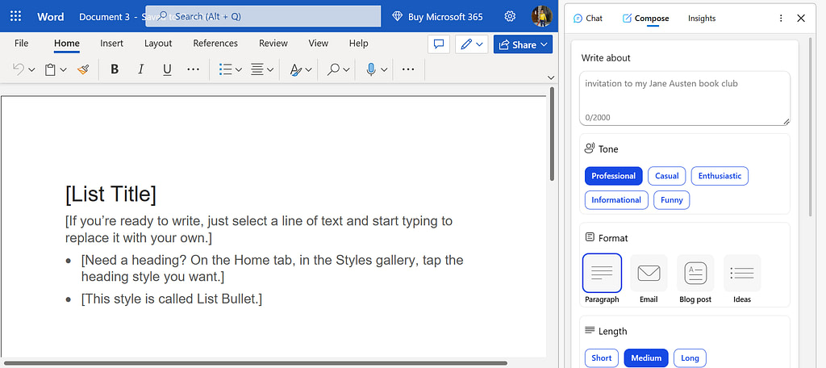Click the document horizontal scrollbar

(256, 362)
